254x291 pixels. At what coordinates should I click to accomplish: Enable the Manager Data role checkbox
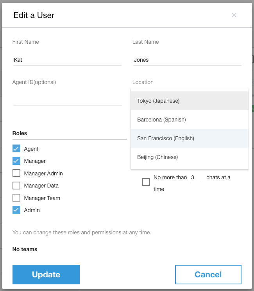click(16, 186)
